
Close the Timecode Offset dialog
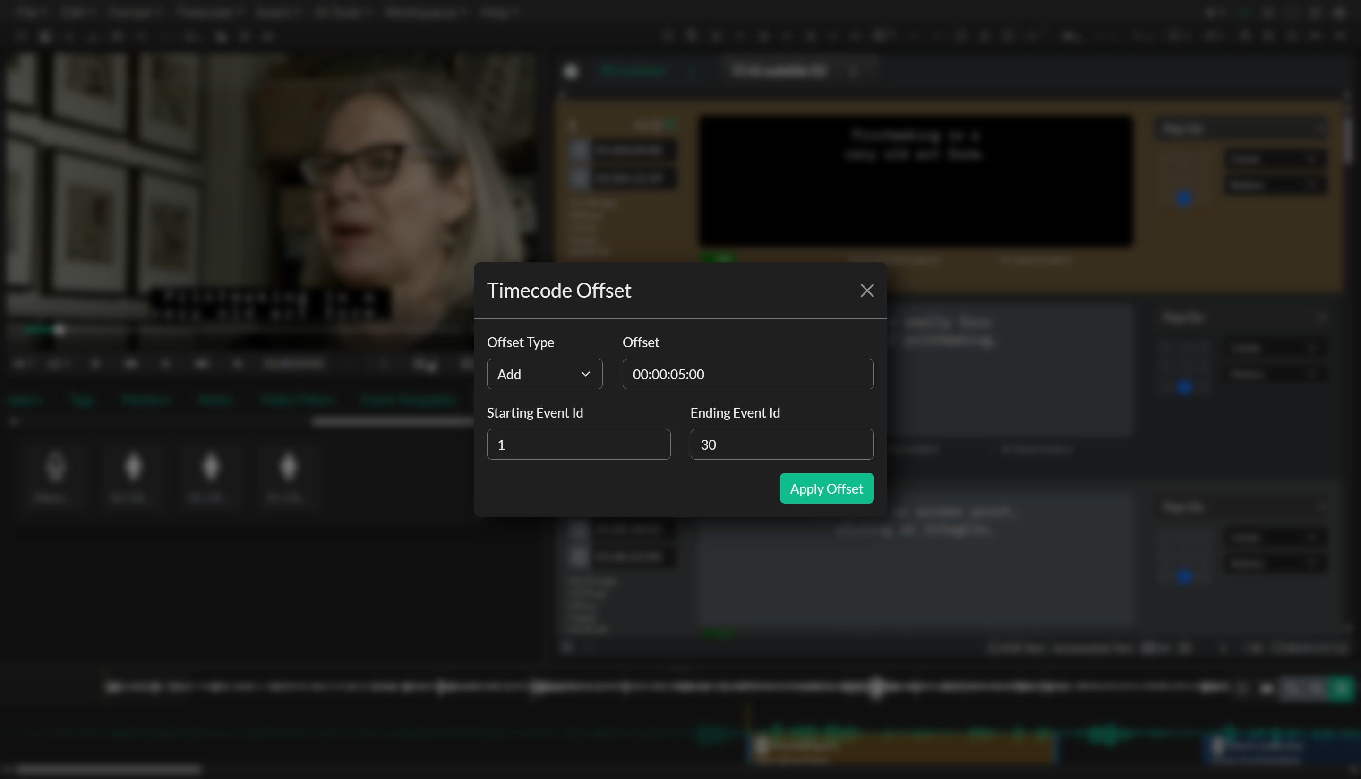867,291
